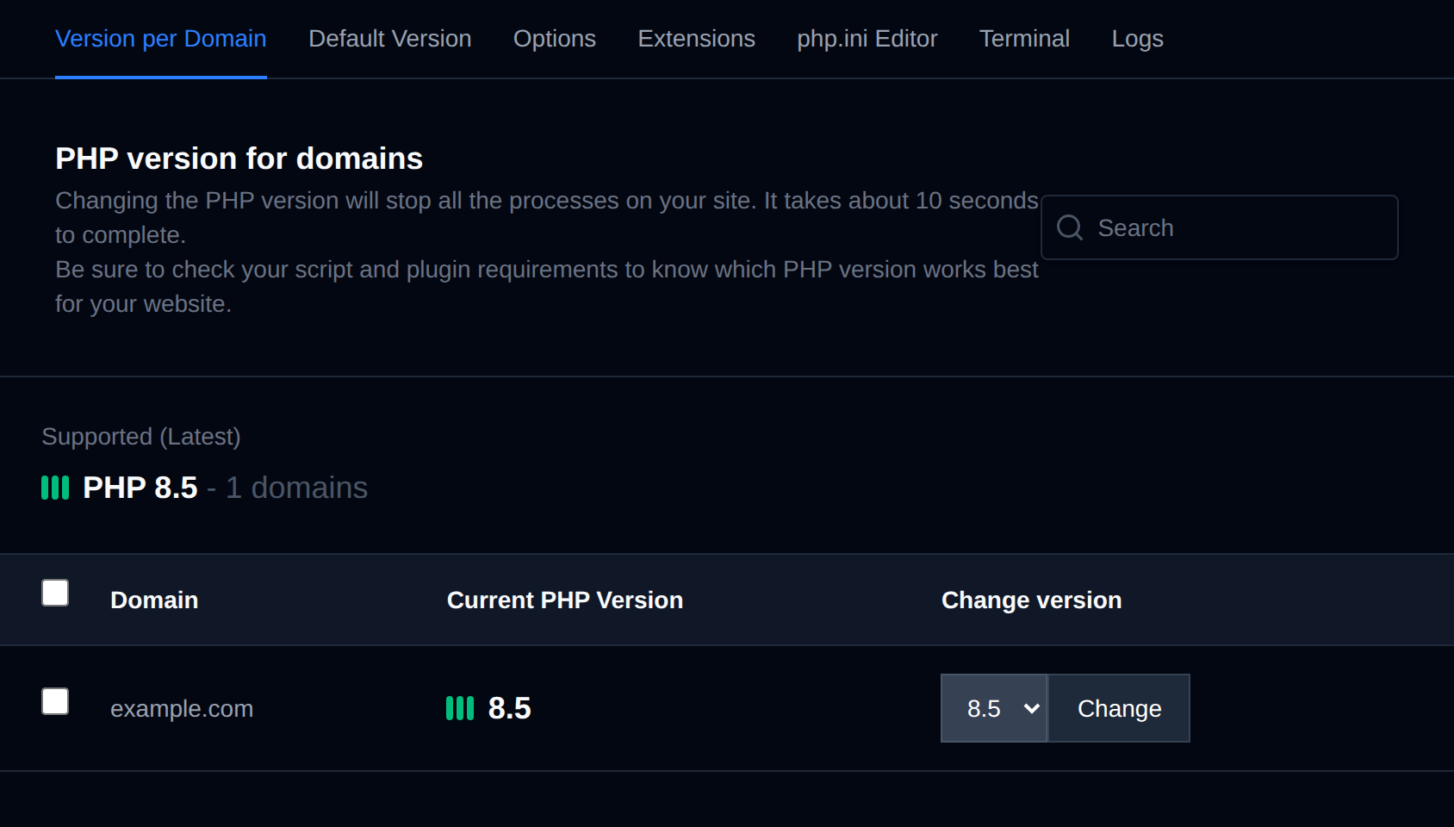The width and height of the screenshot is (1454, 827).
Task: Click the green bars icon beside PHP 8.5 heading
Action: pyautogui.click(x=55, y=488)
